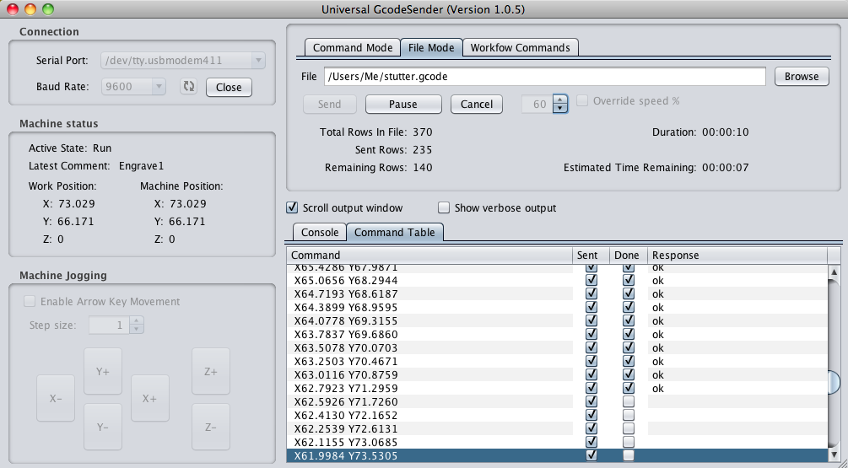This screenshot has height=468, width=848.
Task: Click Browse to choose a gcode file
Action: [801, 76]
